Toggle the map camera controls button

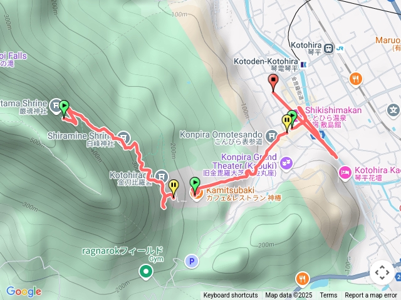pyautogui.click(x=382, y=272)
